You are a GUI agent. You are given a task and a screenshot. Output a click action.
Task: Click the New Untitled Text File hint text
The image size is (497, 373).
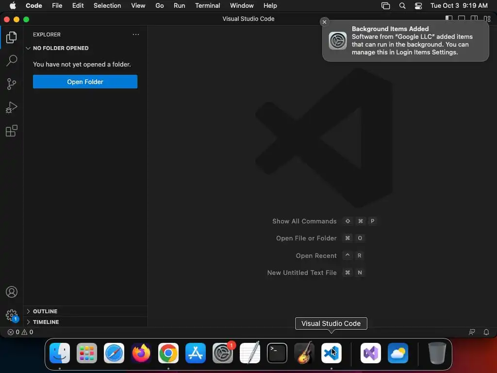[x=302, y=272]
